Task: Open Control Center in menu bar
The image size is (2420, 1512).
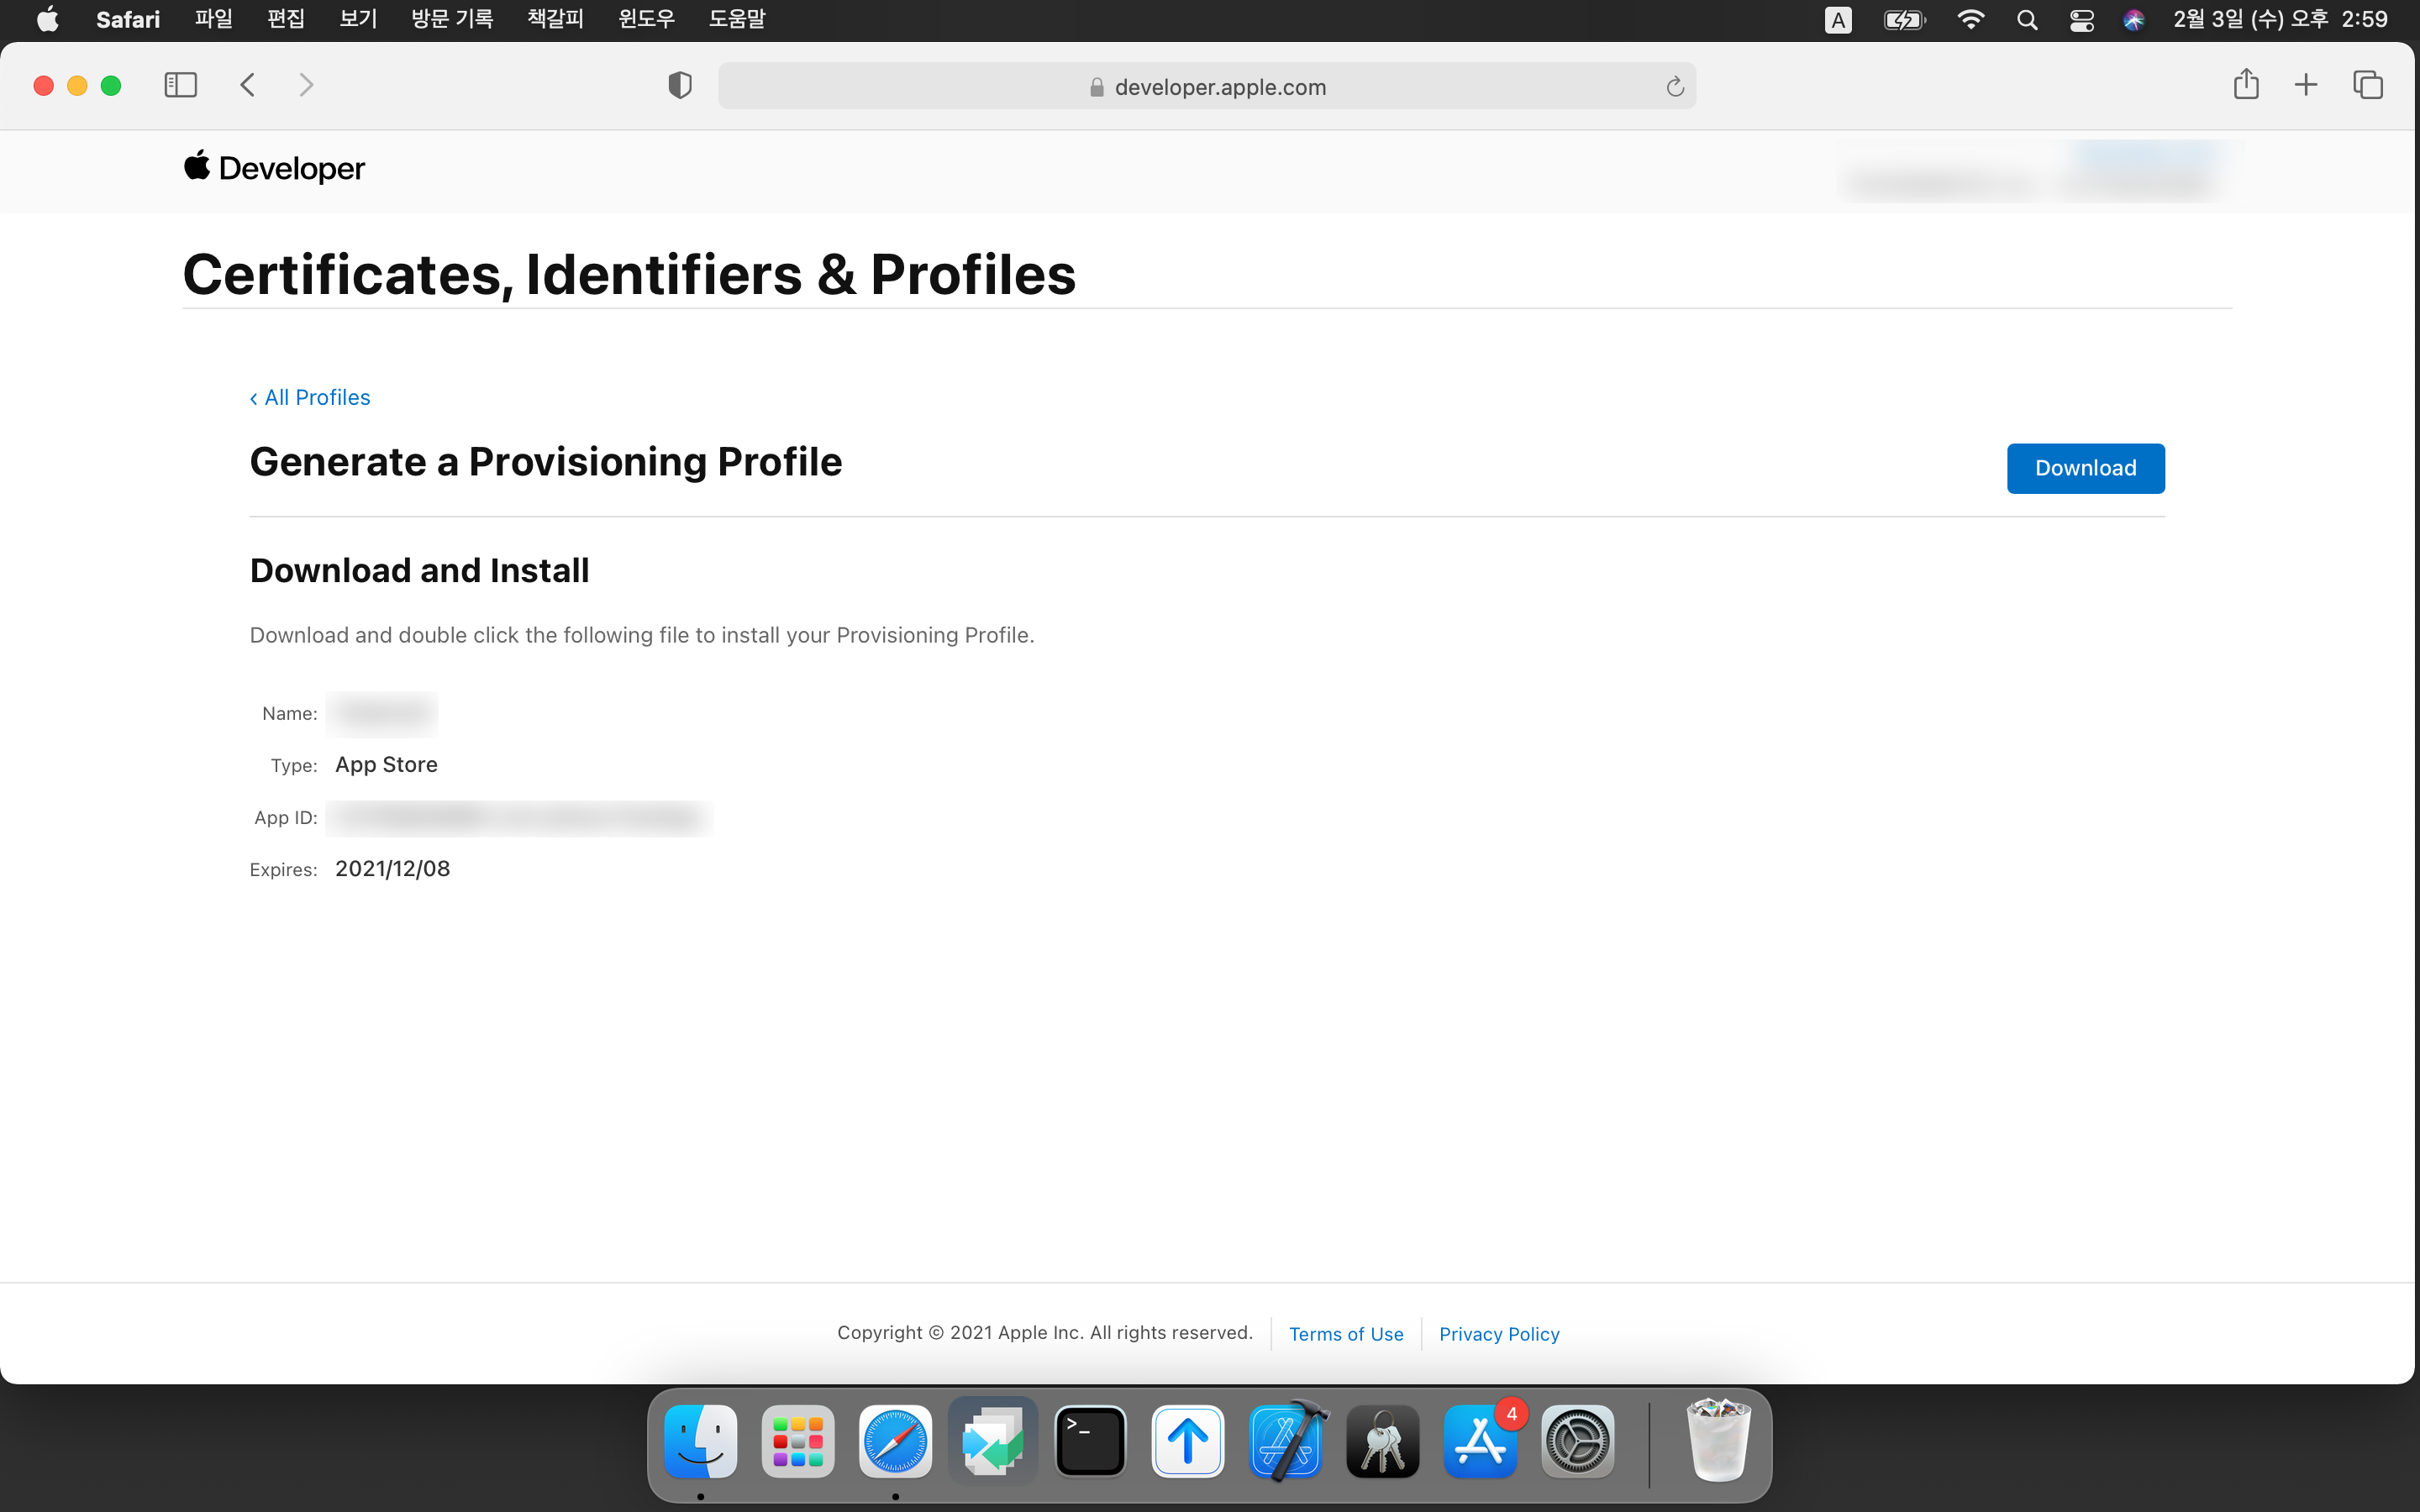Action: point(2082,20)
